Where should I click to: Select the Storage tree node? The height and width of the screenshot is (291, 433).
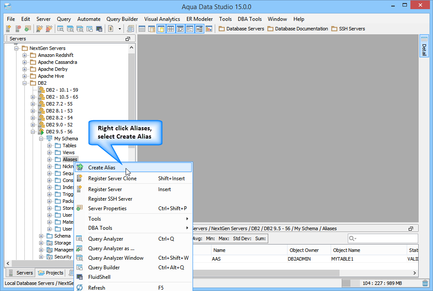click(63, 243)
